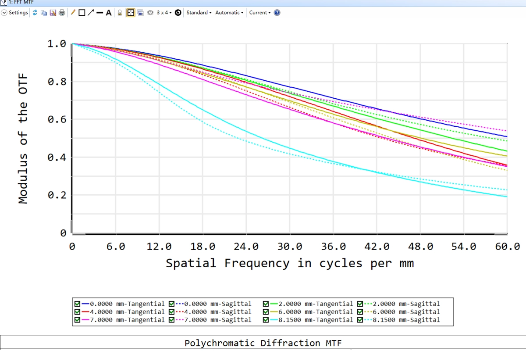Viewport: 526px width, 351px height.
Task: Select the rectangle drawing tool
Action: point(82,13)
